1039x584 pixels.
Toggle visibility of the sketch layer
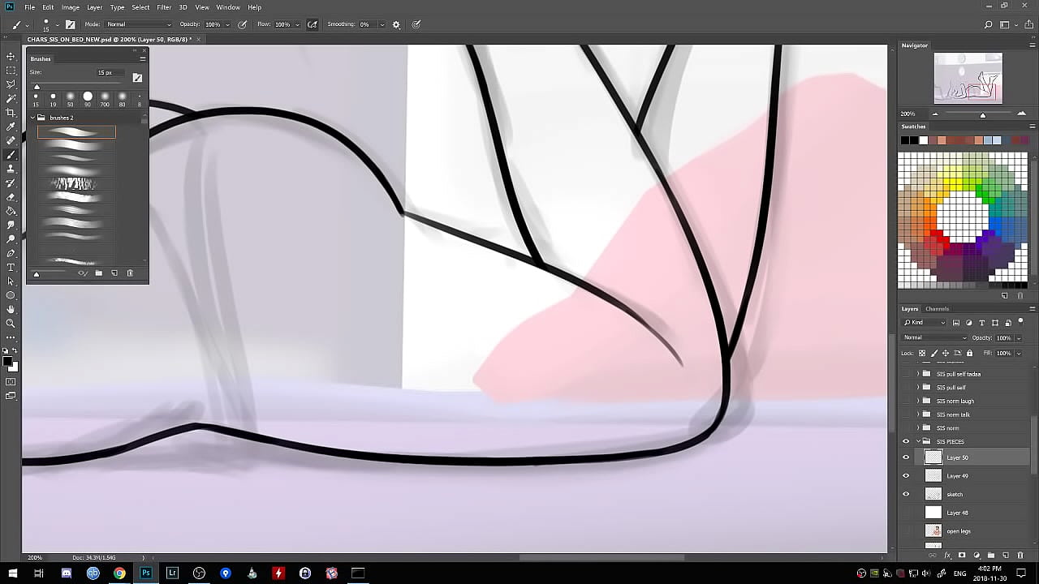pyautogui.click(x=906, y=494)
